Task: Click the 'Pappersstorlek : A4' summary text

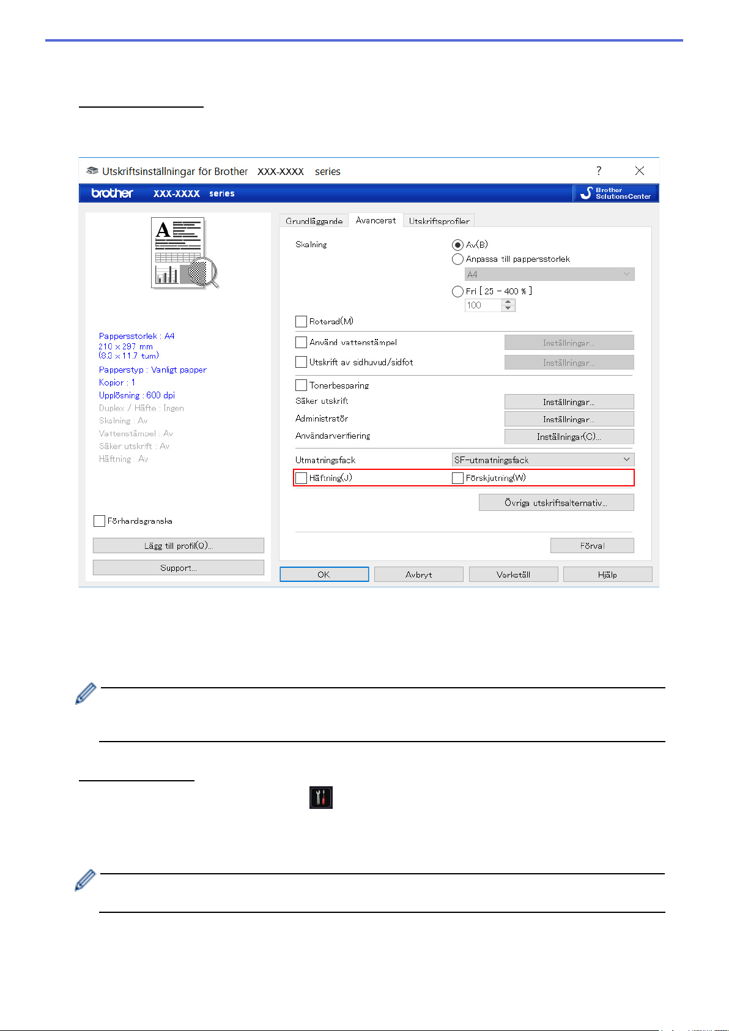Action: [137, 336]
